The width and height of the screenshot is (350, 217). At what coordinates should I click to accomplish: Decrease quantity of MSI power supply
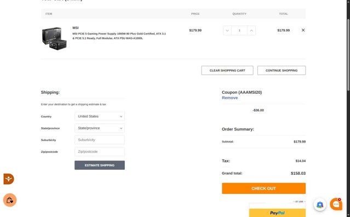pos(227,30)
